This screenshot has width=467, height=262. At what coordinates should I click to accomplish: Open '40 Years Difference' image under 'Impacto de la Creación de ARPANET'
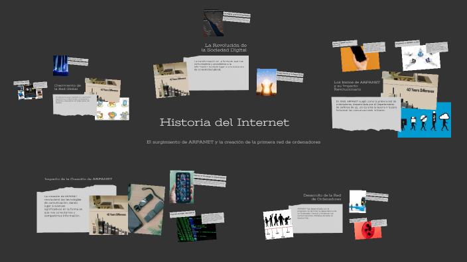point(108,215)
